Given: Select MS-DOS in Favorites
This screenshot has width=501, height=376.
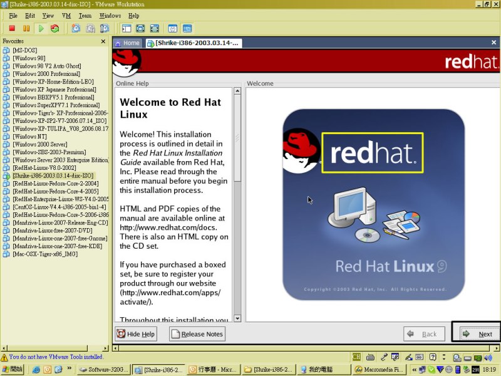Looking at the screenshot, I should tap(24, 51).
